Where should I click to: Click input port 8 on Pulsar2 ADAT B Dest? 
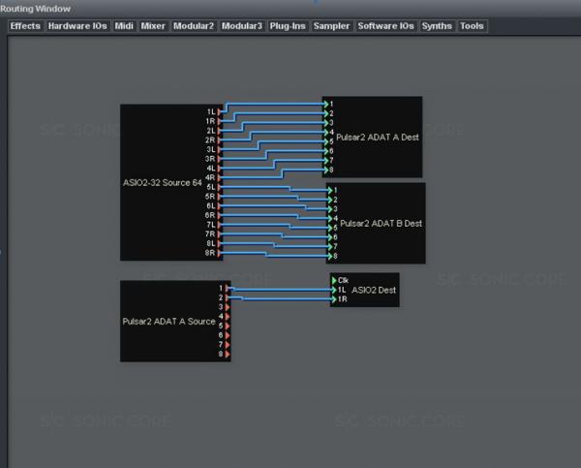click(x=330, y=256)
